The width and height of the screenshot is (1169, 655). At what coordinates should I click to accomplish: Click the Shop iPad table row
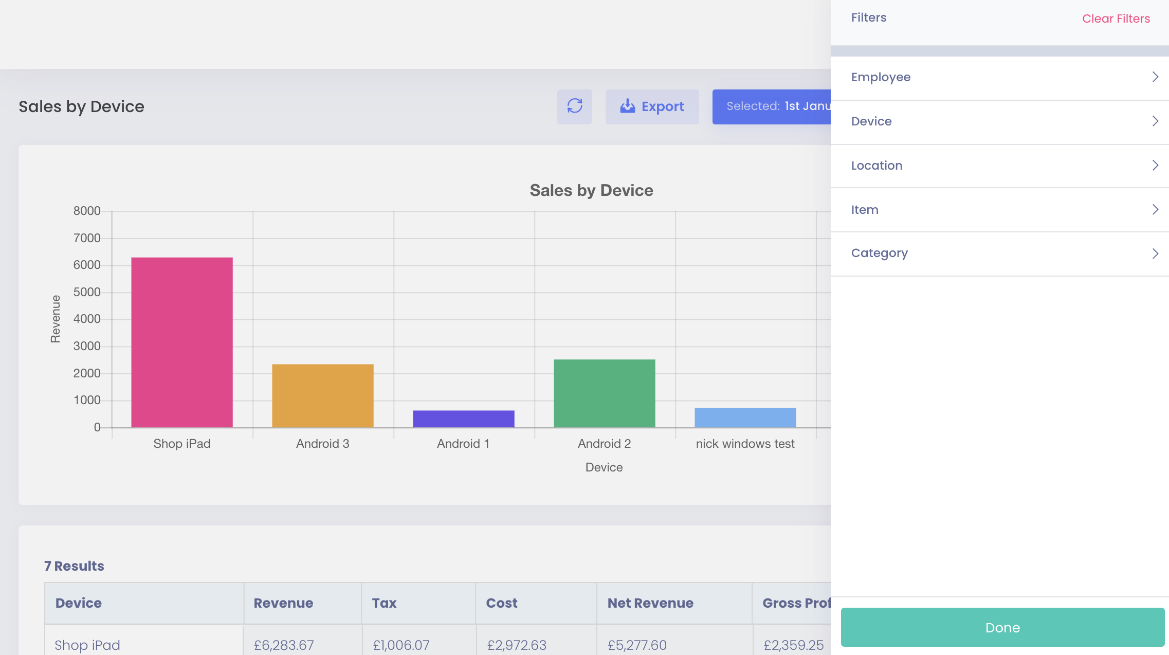pos(87,645)
